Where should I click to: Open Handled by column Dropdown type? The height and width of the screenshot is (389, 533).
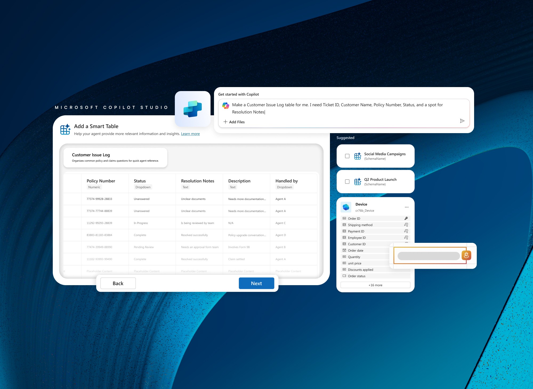point(284,187)
